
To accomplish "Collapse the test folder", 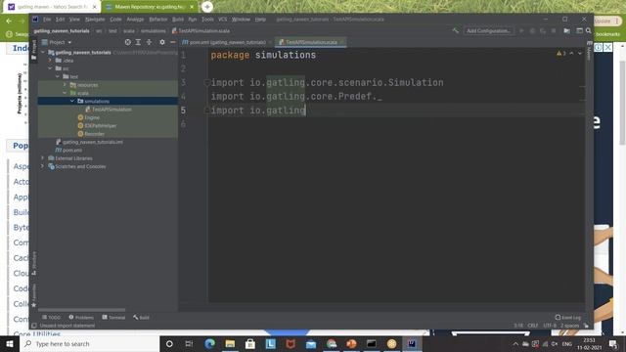I will point(58,76).
